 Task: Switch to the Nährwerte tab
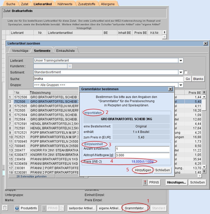tap(65, 4)
